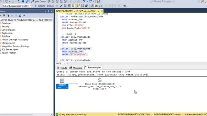Viewport: 207px width, 116px height.
Task: Close the INDEXES ORDERS1 document tab
Action: 102,11
